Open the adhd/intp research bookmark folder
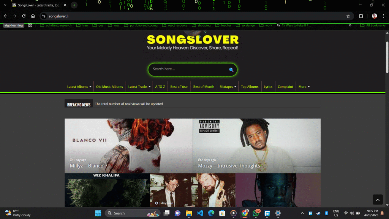 56,25
